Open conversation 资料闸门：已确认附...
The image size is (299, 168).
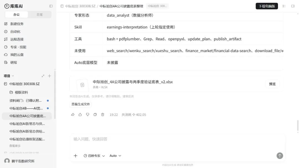(25, 101)
